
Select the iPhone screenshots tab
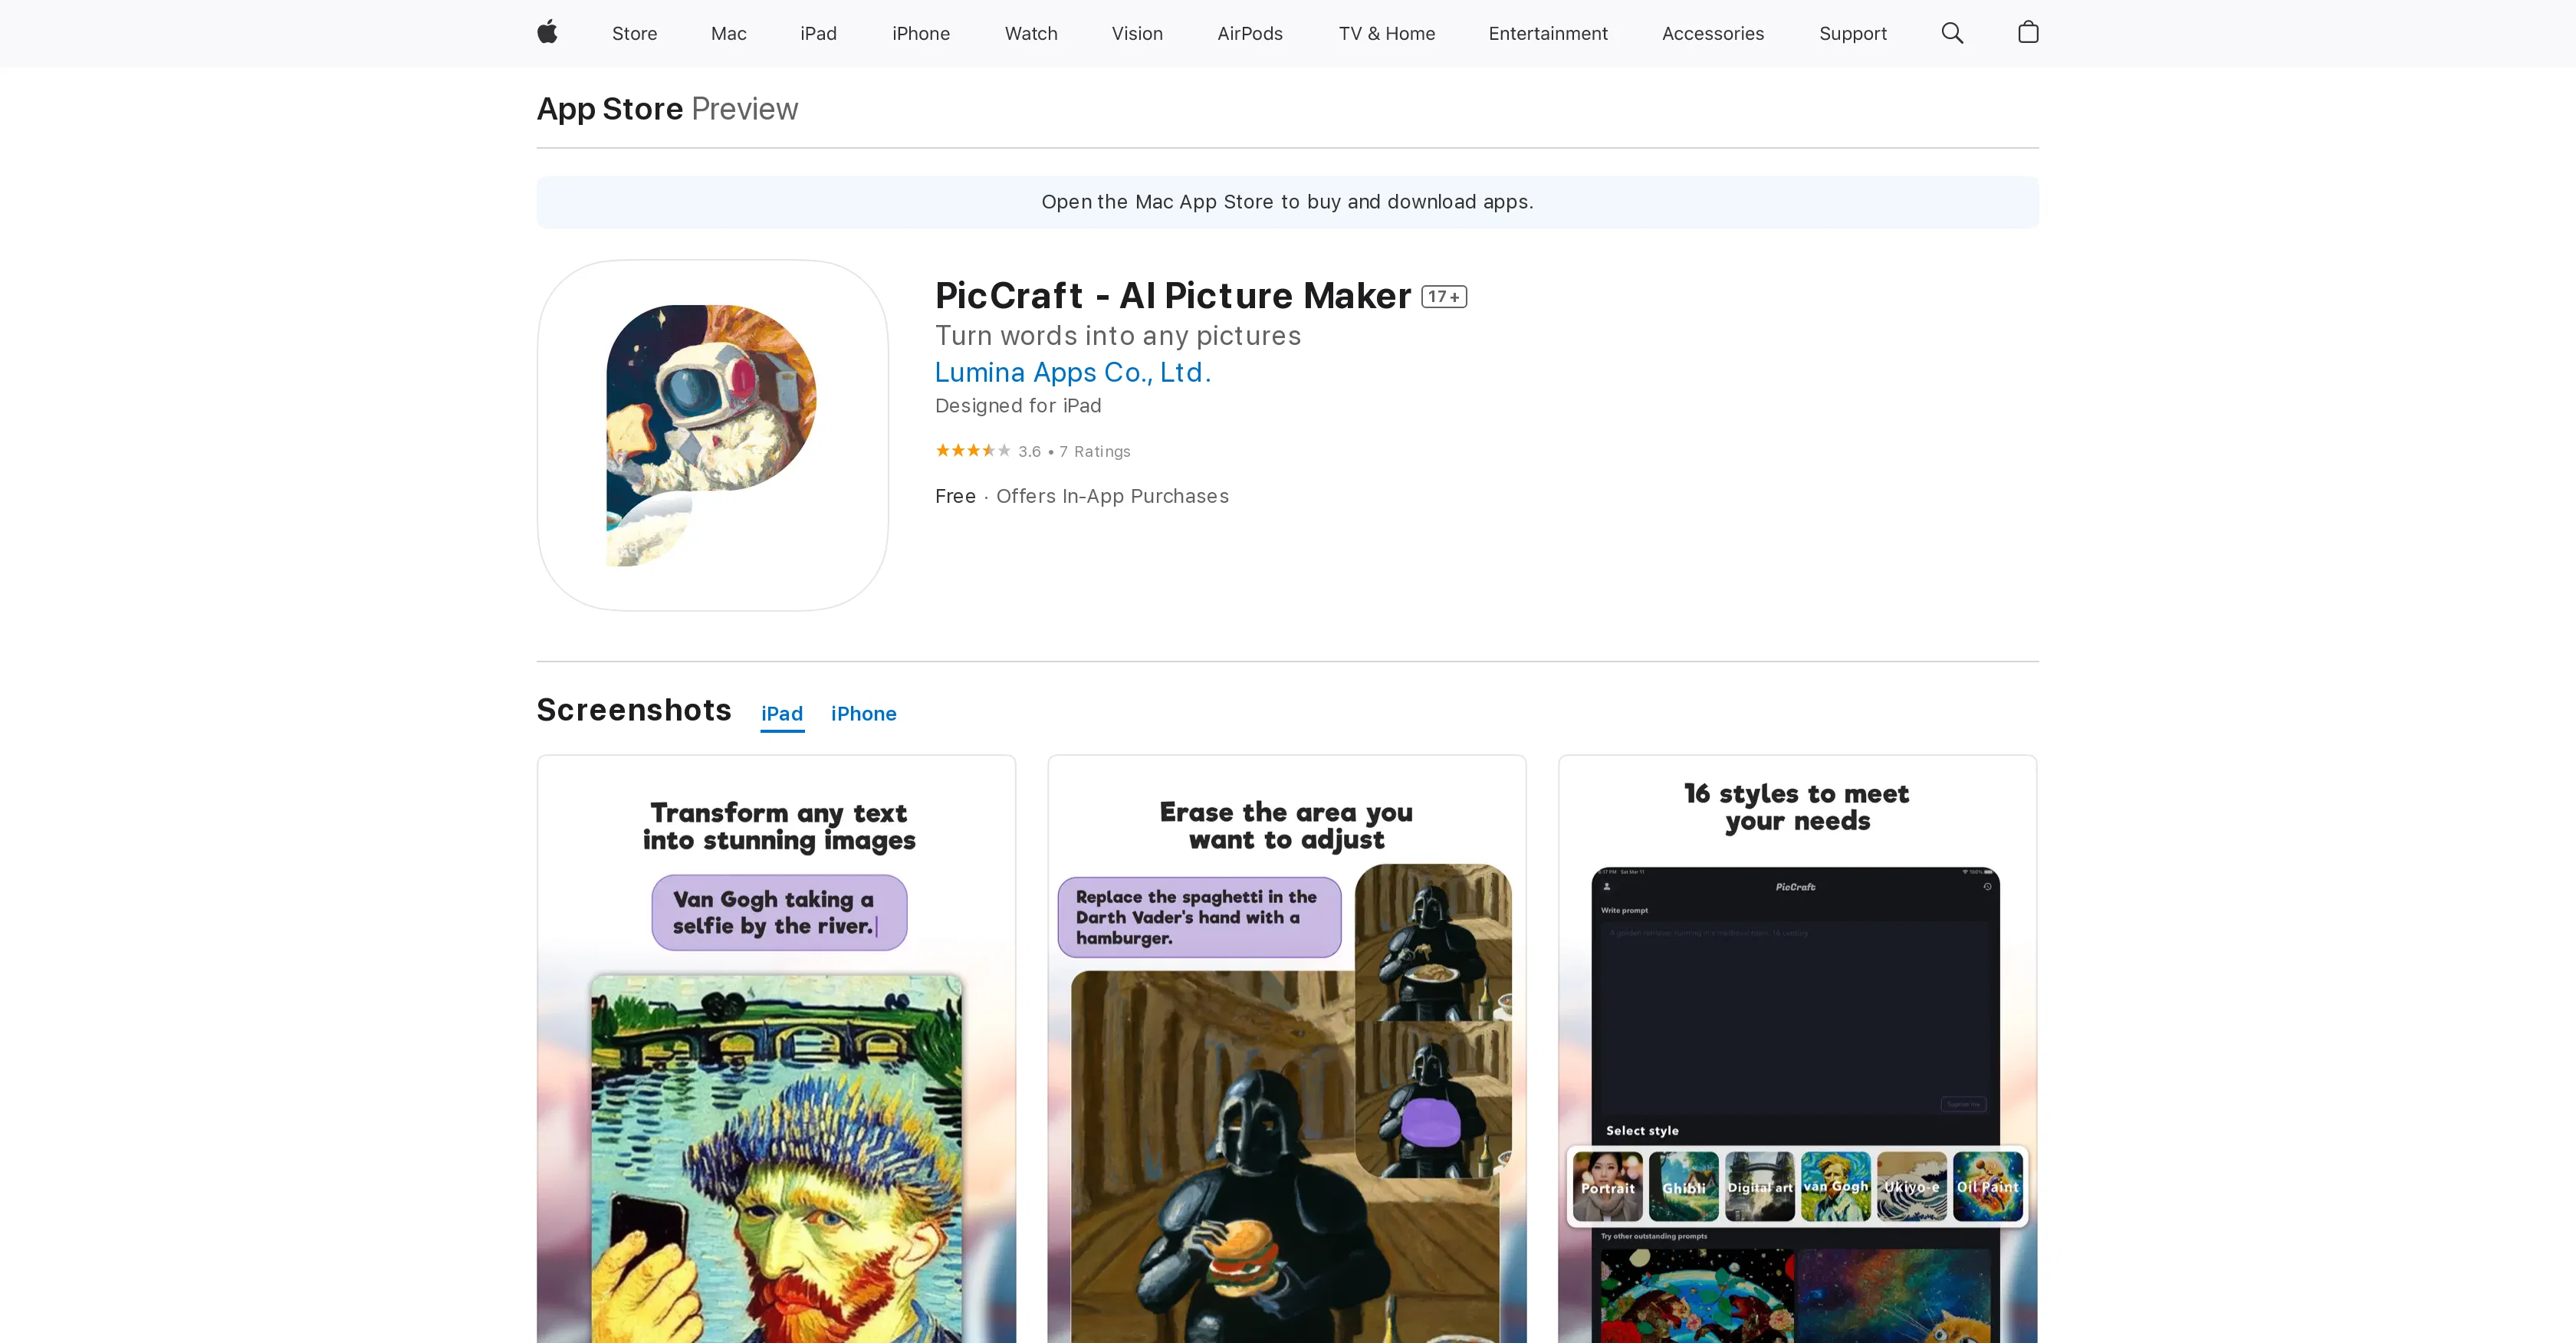tap(864, 714)
